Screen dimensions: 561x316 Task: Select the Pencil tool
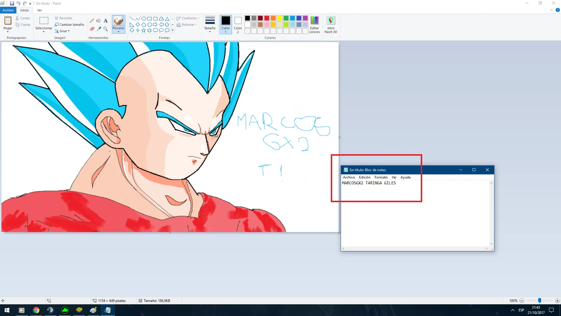pos(92,21)
